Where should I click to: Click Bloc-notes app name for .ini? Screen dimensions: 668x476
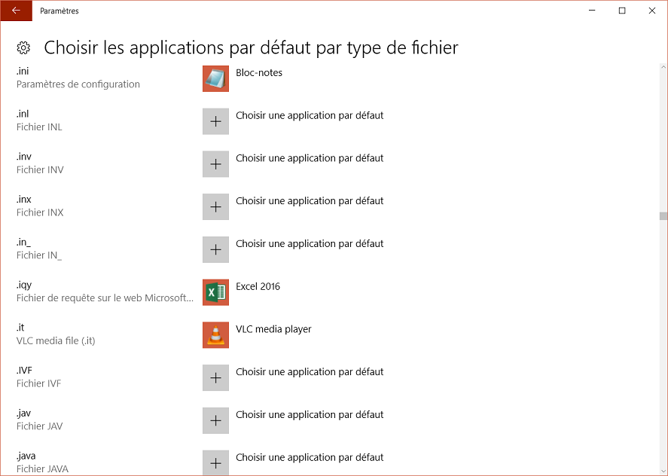click(x=259, y=73)
